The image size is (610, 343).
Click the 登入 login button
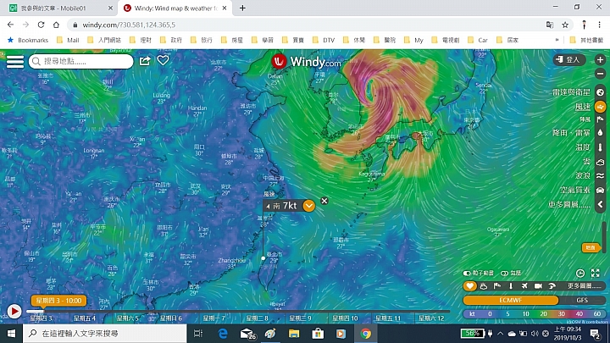(x=568, y=59)
